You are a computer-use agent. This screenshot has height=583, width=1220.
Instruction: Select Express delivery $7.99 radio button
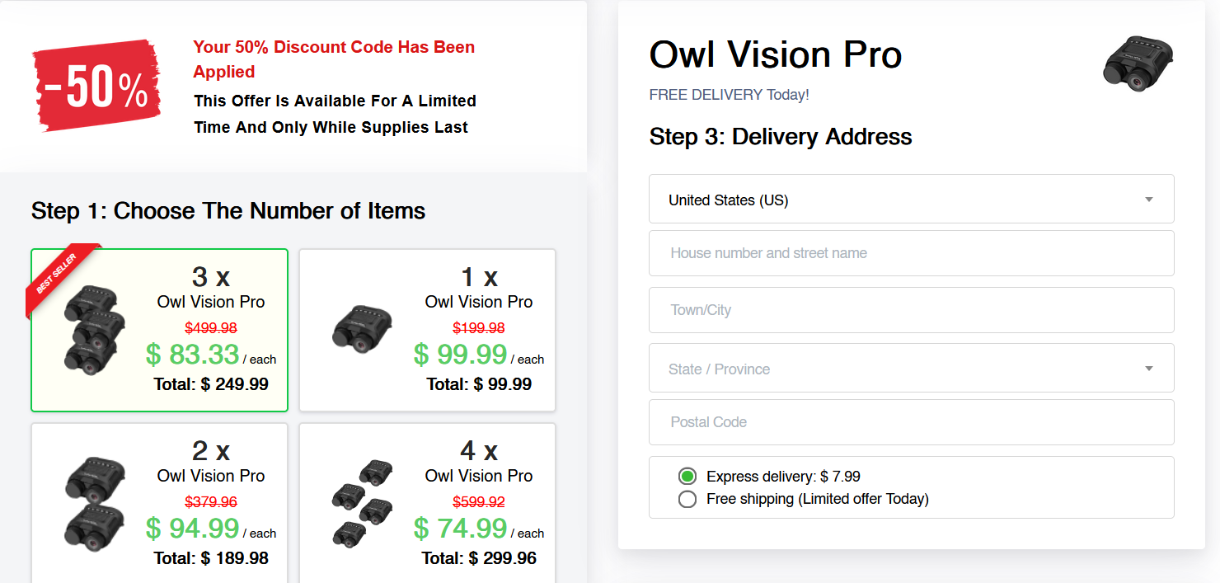687,477
